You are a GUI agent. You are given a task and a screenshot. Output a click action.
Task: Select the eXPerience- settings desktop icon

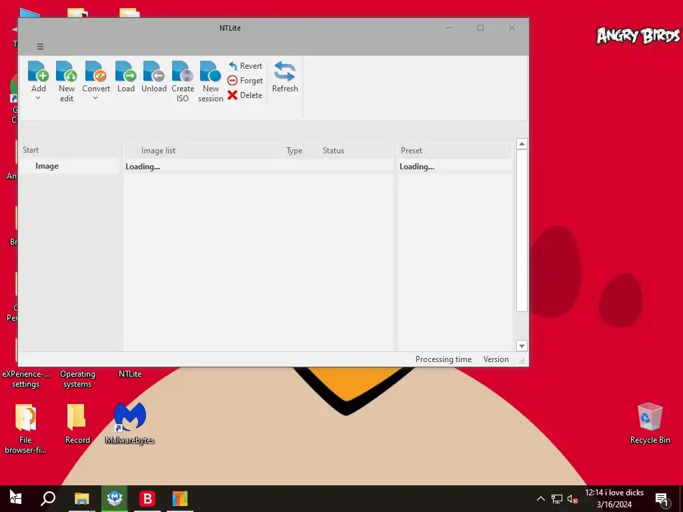click(26, 379)
